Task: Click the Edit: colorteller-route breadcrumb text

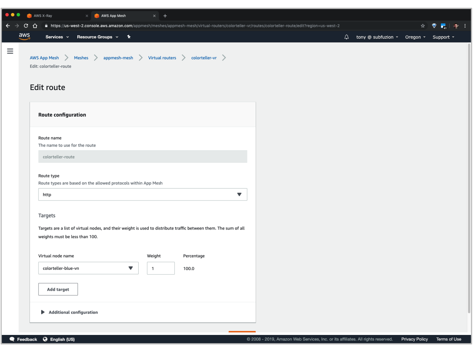Action: (x=51, y=66)
